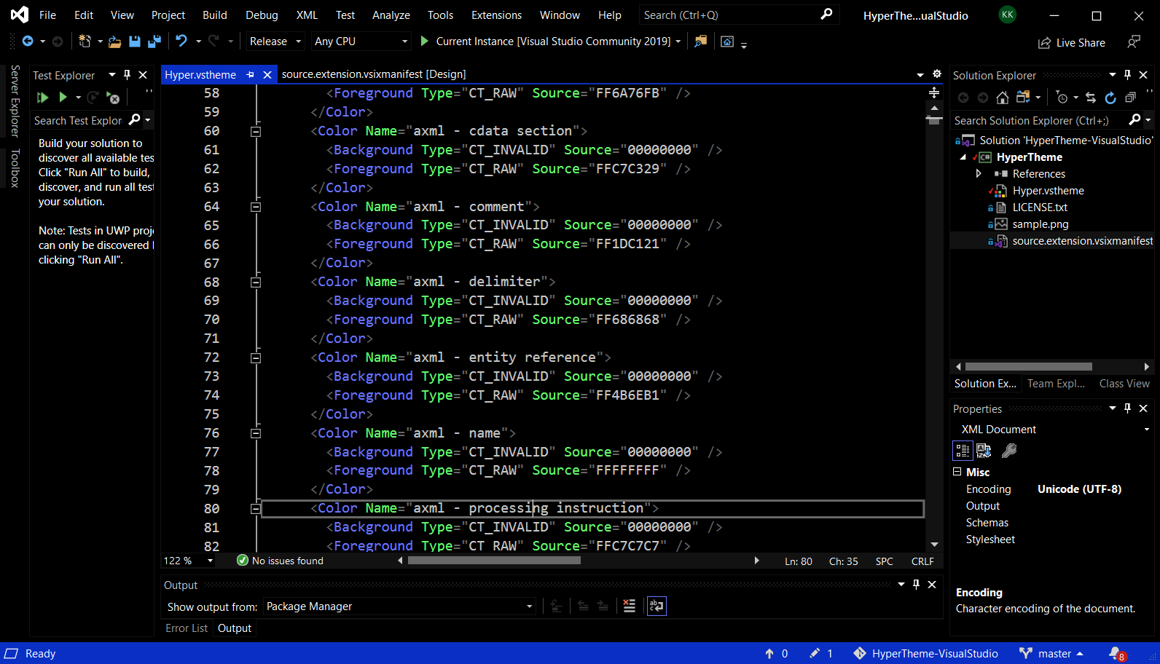Open the Server Explorer side tab
This screenshot has height=664, width=1160.
(x=15, y=101)
